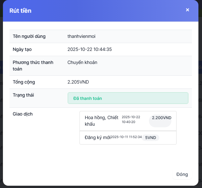Select the 2.205VND total amount
202x188 pixels.
pyautogui.click(x=78, y=82)
